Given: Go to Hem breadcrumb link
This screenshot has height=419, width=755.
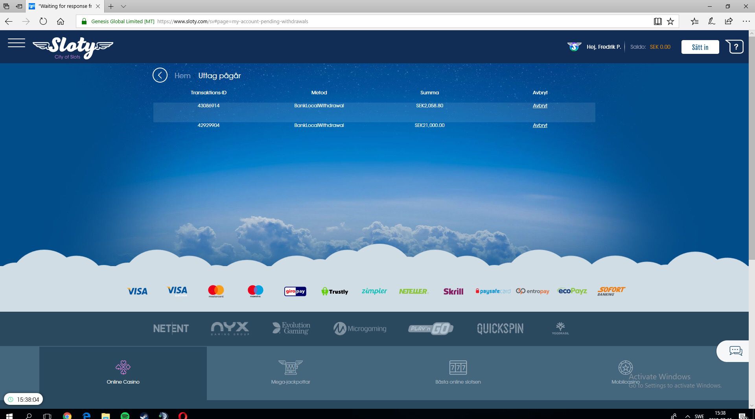Looking at the screenshot, I should pyautogui.click(x=182, y=75).
